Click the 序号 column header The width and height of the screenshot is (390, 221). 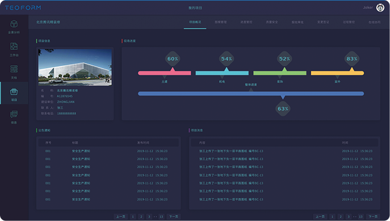(48, 143)
